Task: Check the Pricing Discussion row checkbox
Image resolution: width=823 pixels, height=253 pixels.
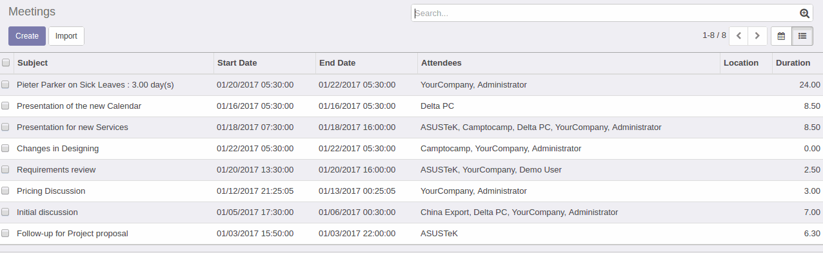Action: (5, 191)
